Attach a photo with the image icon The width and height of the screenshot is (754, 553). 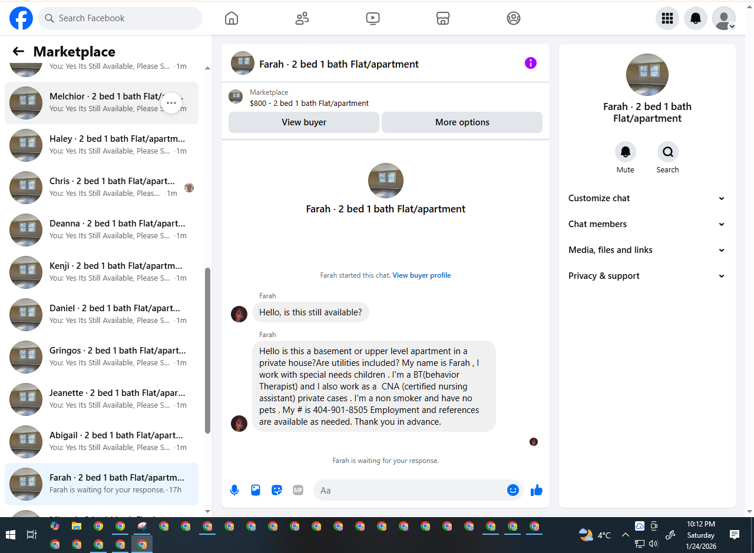256,490
